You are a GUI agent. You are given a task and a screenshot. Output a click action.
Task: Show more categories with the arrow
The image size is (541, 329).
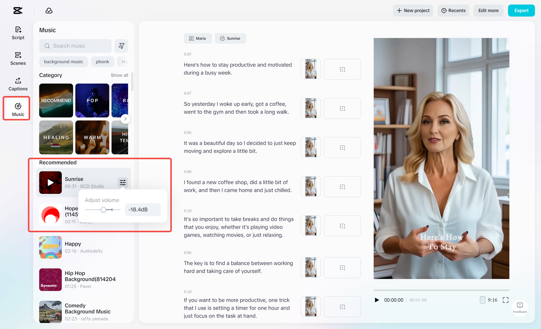pos(125,119)
